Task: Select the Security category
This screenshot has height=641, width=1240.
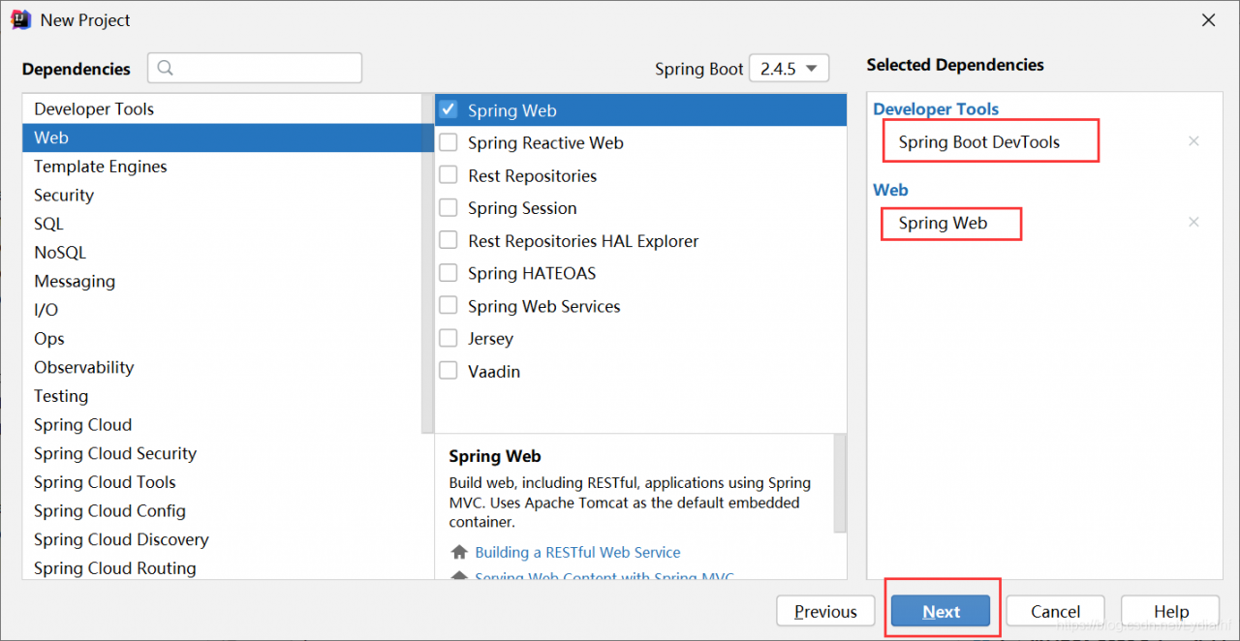Action: point(64,196)
